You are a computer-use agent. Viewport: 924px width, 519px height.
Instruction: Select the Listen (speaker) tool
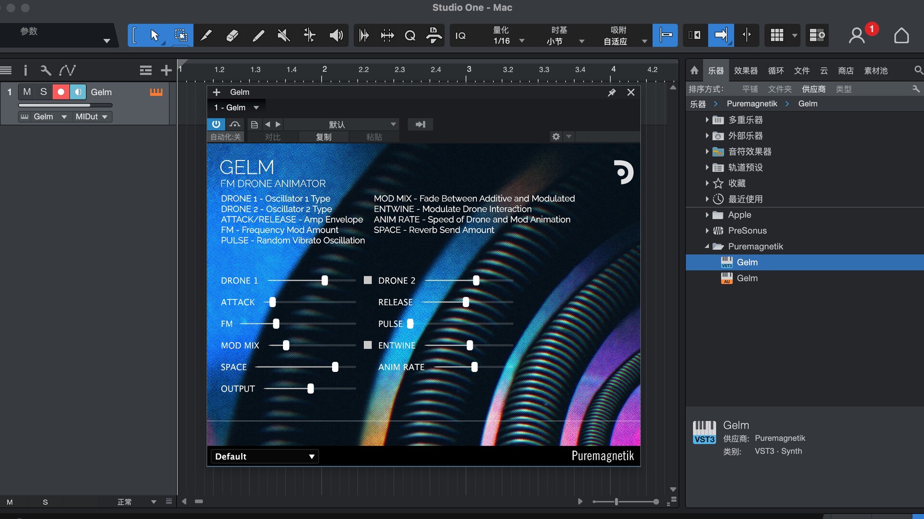point(335,35)
